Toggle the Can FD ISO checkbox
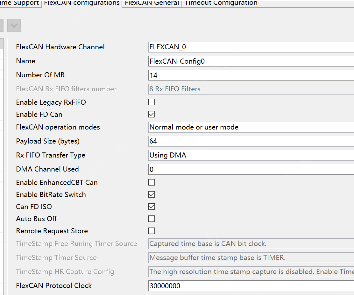Viewport: 354px width, 295px height. 152,207
